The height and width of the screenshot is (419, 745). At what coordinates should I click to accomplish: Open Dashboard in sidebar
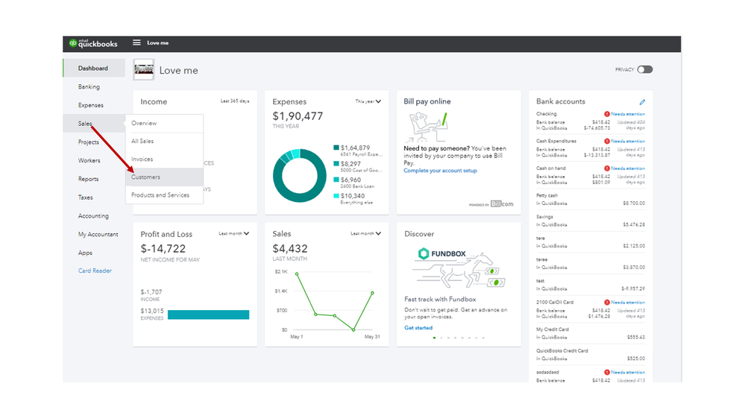pyautogui.click(x=94, y=68)
